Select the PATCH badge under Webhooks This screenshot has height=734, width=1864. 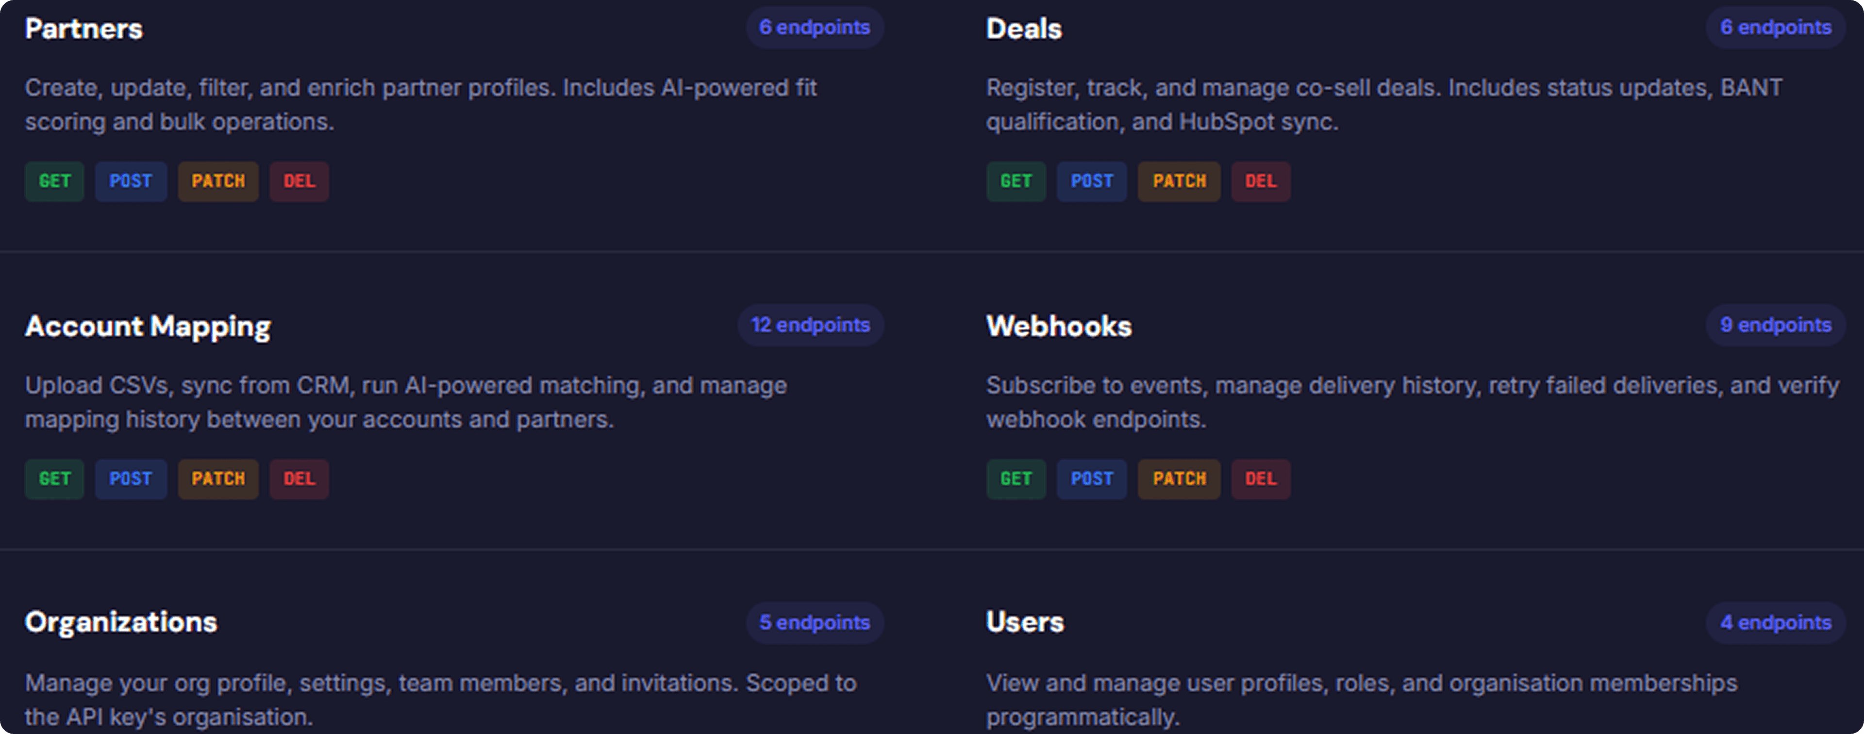point(1179,479)
